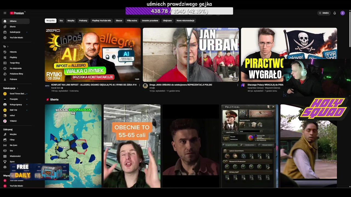This screenshot has width=351, height=197.
Task: Open the YOMAO channel subscription
Action: (16, 121)
